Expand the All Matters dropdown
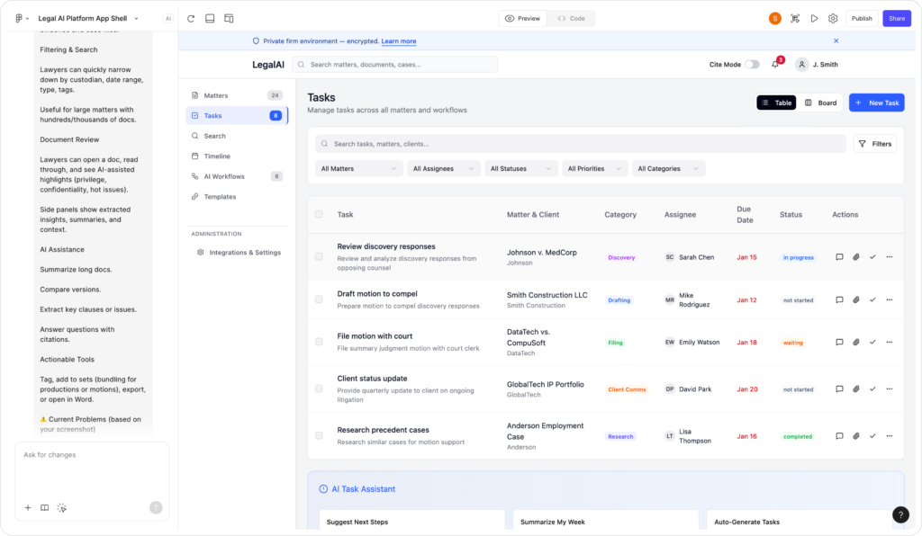 tap(359, 169)
